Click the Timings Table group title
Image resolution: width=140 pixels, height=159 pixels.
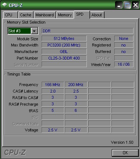coord(19,74)
